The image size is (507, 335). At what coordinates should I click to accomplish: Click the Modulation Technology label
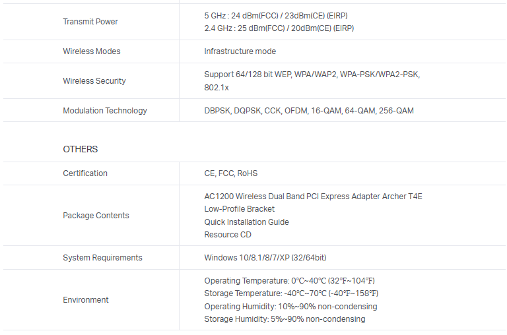tap(105, 111)
